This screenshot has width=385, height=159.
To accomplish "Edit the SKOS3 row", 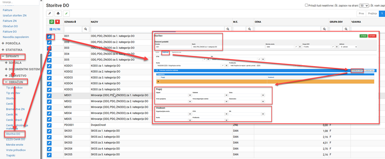I will coord(50,143).
